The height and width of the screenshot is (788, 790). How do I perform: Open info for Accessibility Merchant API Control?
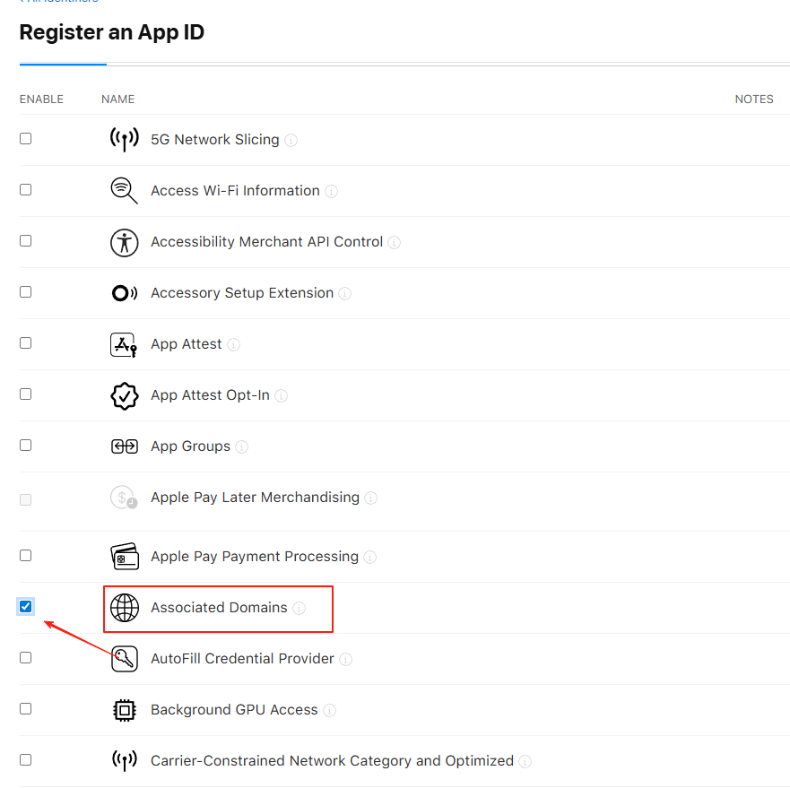394,242
